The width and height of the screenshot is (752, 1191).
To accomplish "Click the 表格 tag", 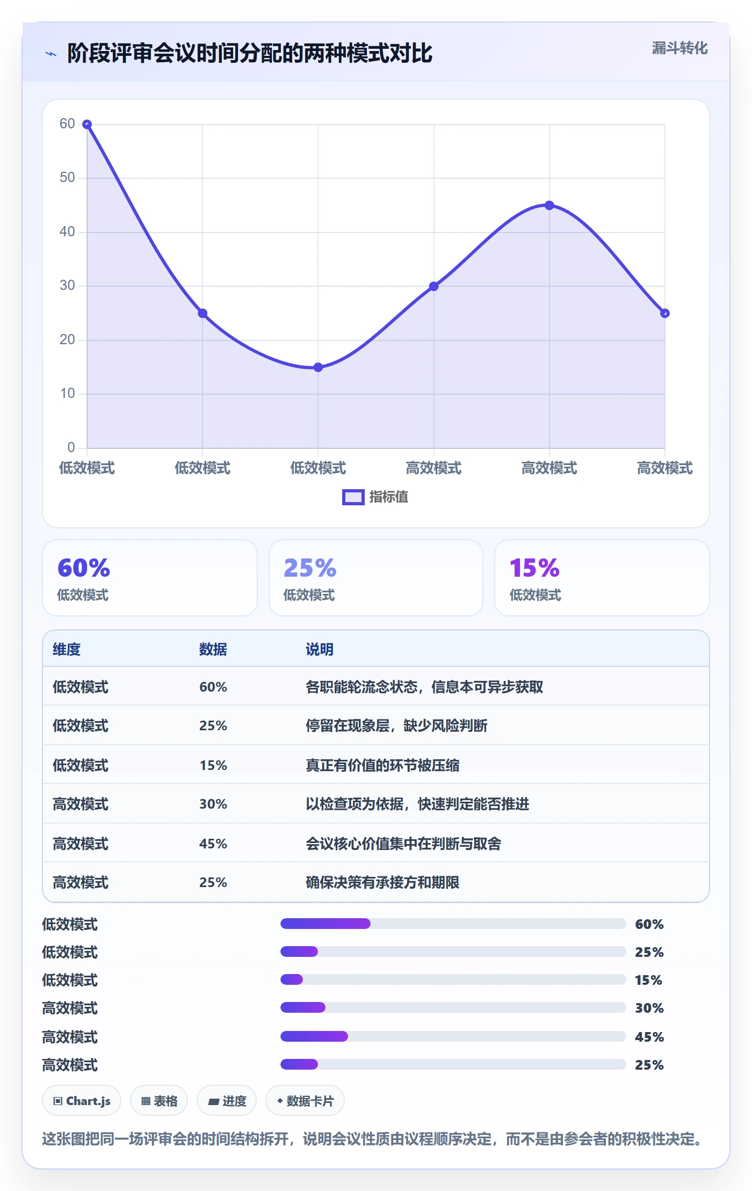I will click(x=159, y=1101).
